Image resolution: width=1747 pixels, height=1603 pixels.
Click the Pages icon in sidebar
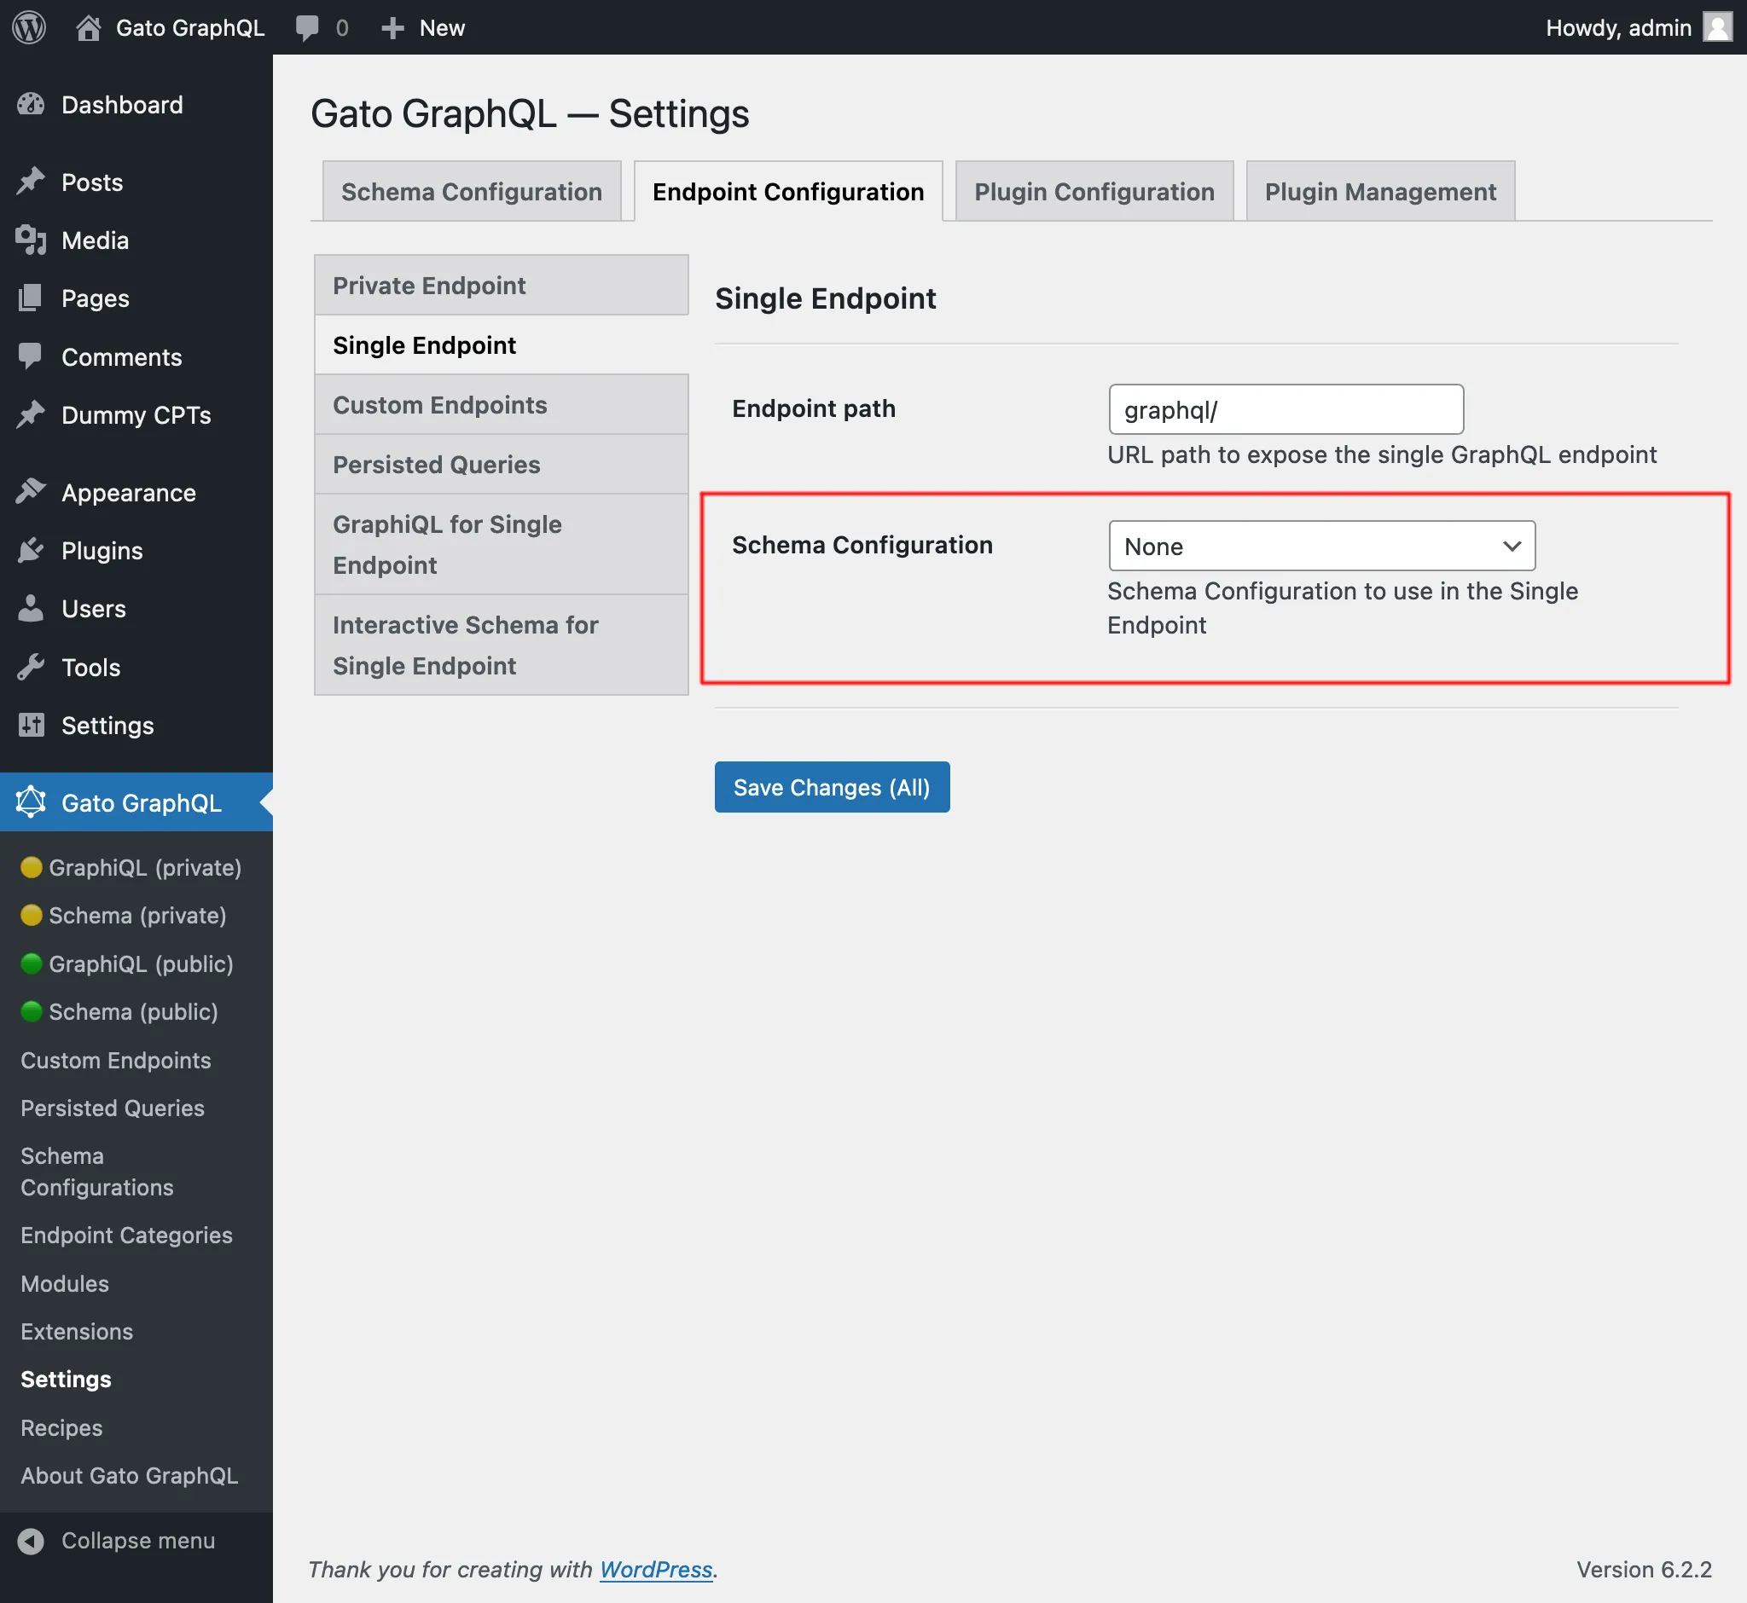tap(32, 298)
